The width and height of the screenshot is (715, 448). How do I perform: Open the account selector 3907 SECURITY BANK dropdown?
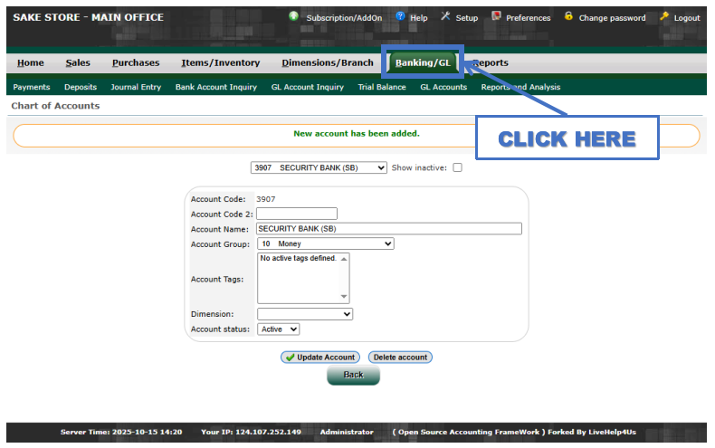click(319, 167)
